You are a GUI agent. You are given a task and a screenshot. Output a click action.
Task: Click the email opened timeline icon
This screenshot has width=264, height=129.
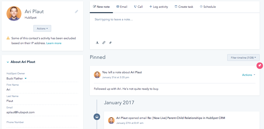tap(97, 117)
